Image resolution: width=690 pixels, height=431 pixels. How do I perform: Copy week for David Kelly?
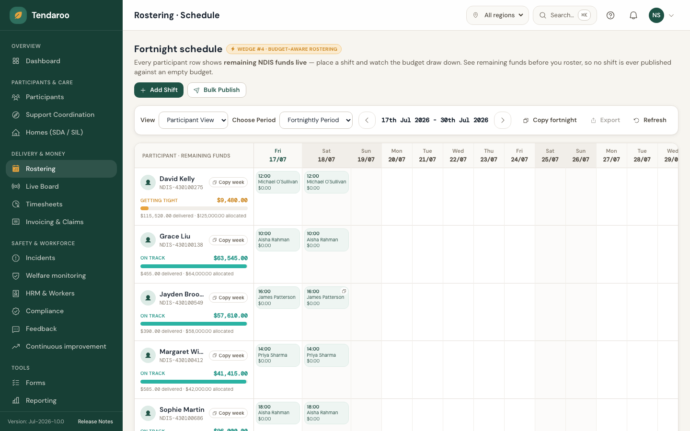point(228,182)
